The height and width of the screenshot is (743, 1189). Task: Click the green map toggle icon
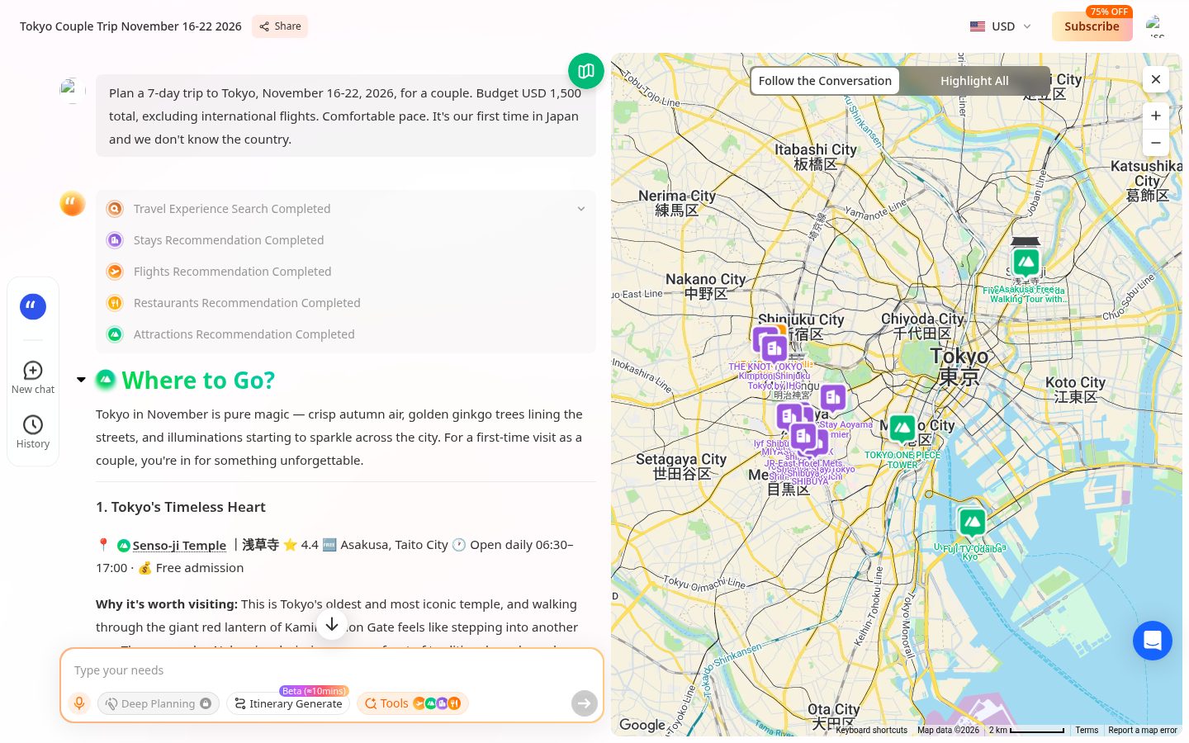coord(586,71)
